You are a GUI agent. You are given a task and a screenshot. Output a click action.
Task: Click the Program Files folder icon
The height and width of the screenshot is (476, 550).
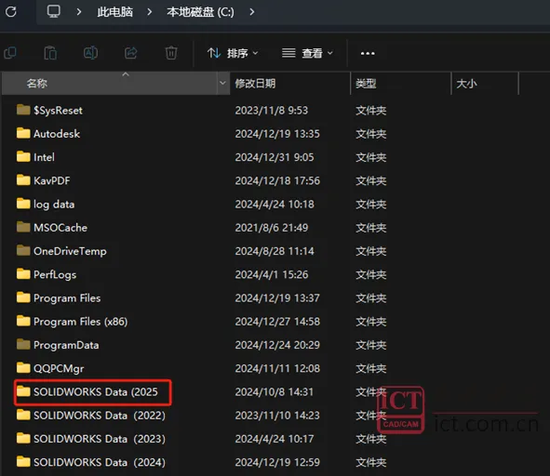coord(23,297)
